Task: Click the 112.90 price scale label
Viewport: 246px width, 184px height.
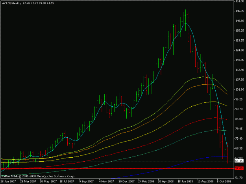Action: pos(240,70)
